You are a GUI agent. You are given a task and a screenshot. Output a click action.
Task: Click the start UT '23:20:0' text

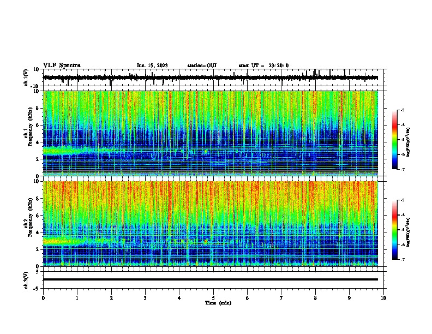click(x=279, y=65)
